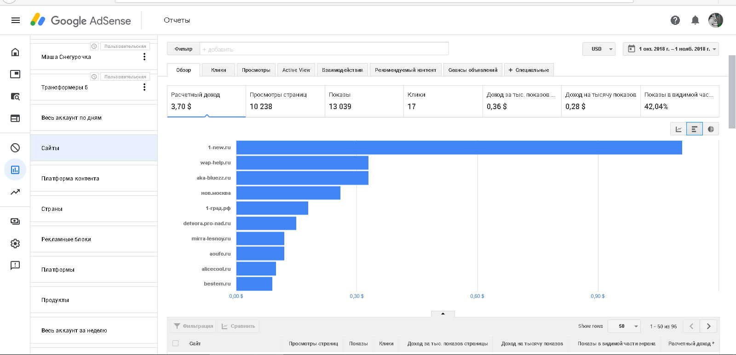736x355 pixels.
Task: Click the calendar icon in date range
Action: coord(632,49)
